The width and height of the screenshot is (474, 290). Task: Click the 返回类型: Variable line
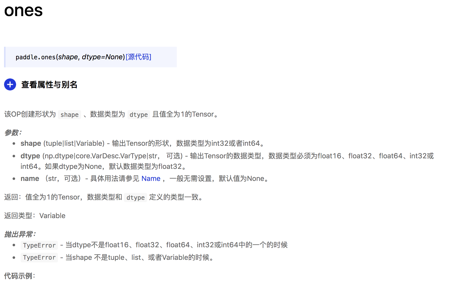(35, 216)
